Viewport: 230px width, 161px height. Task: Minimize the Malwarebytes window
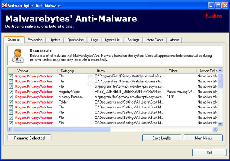pyautogui.click(x=211, y=6)
